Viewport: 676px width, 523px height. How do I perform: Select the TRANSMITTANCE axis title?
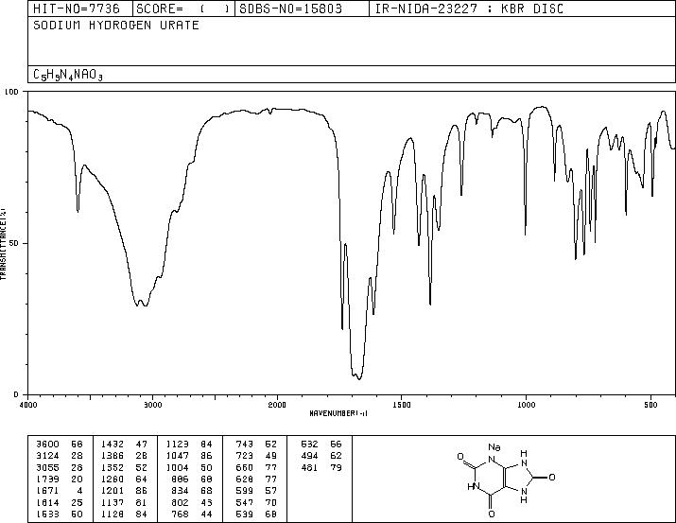3,244
